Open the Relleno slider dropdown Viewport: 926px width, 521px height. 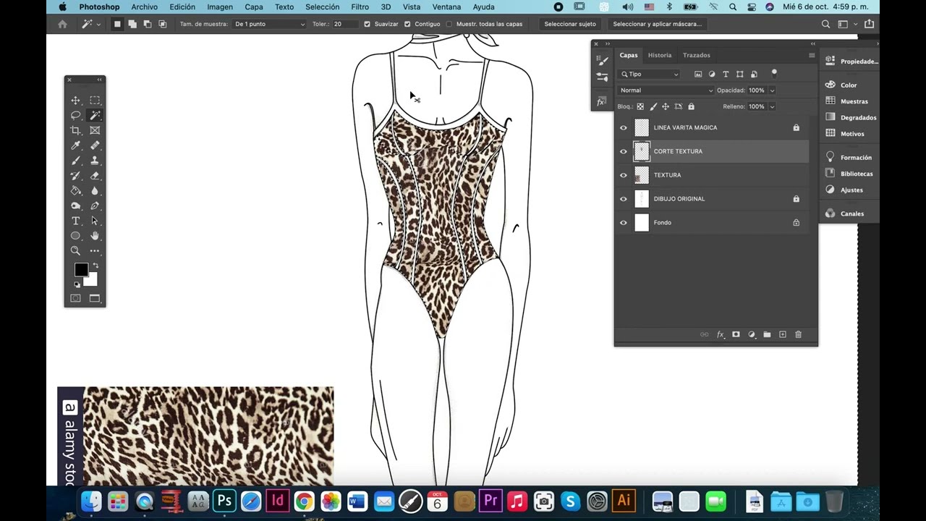(x=772, y=106)
